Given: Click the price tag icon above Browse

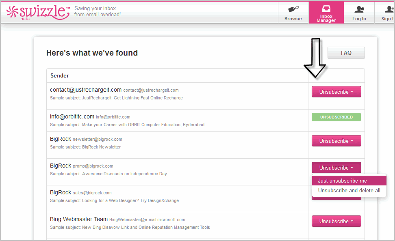Looking at the screenshot, I should point(293,8).
